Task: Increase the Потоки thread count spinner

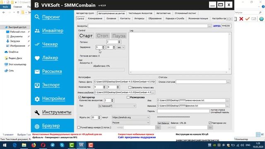Action: pyautogui.click(x=119, y=41)
